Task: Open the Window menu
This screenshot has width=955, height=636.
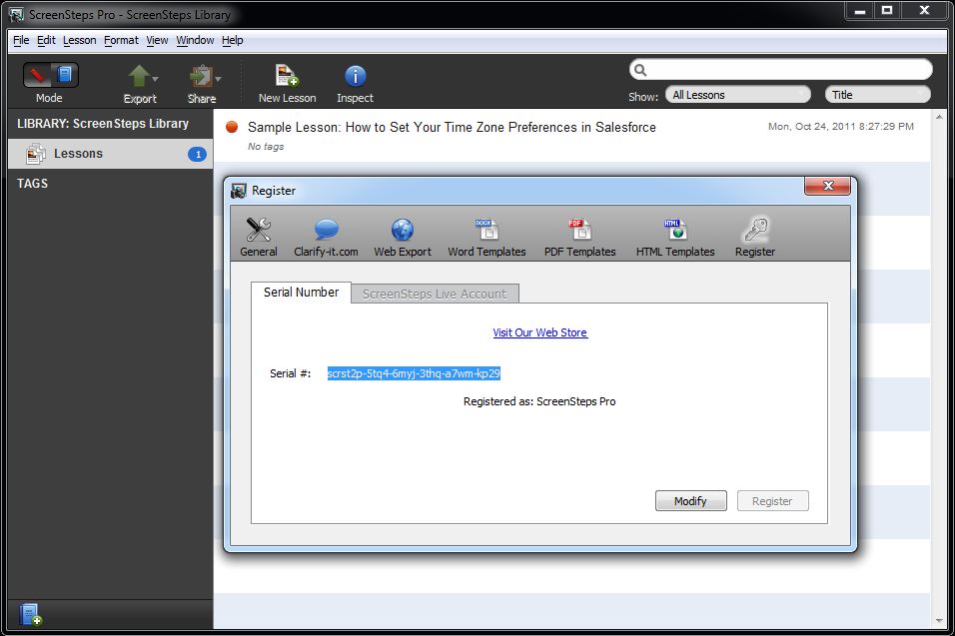Action: [x=195, y=40]
